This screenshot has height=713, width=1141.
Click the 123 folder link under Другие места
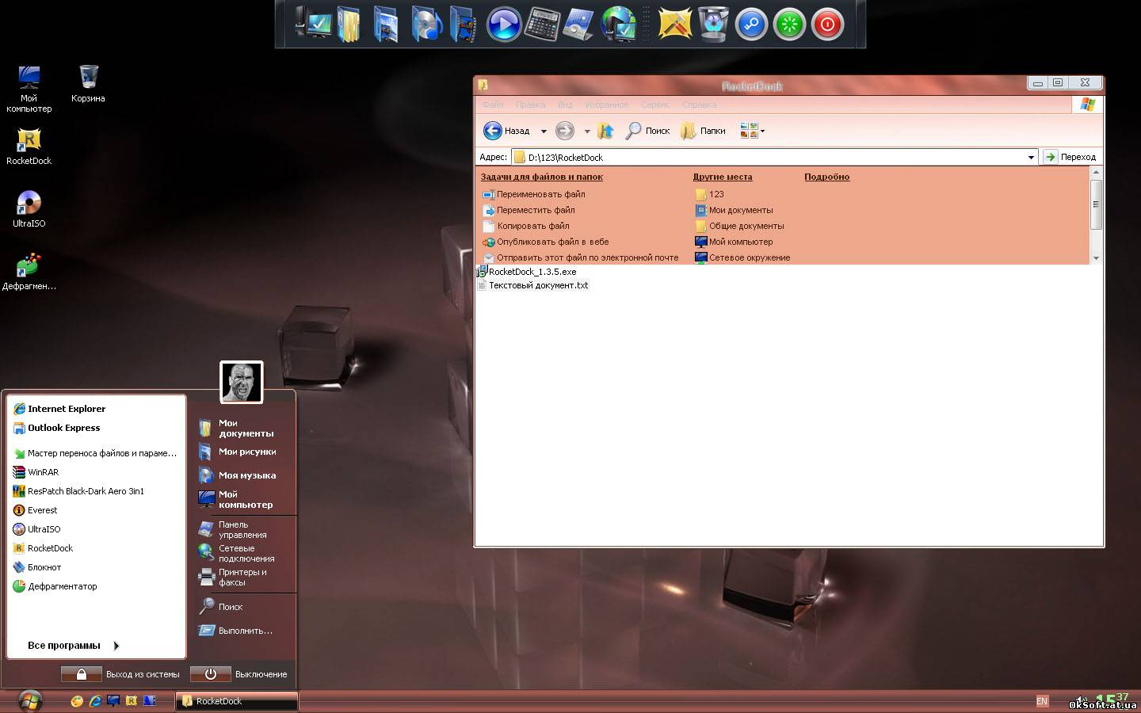(x=710, y=194)
